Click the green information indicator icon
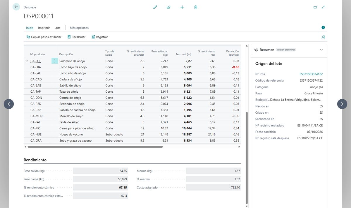This screenshot has height=208, width=351. 323,27
